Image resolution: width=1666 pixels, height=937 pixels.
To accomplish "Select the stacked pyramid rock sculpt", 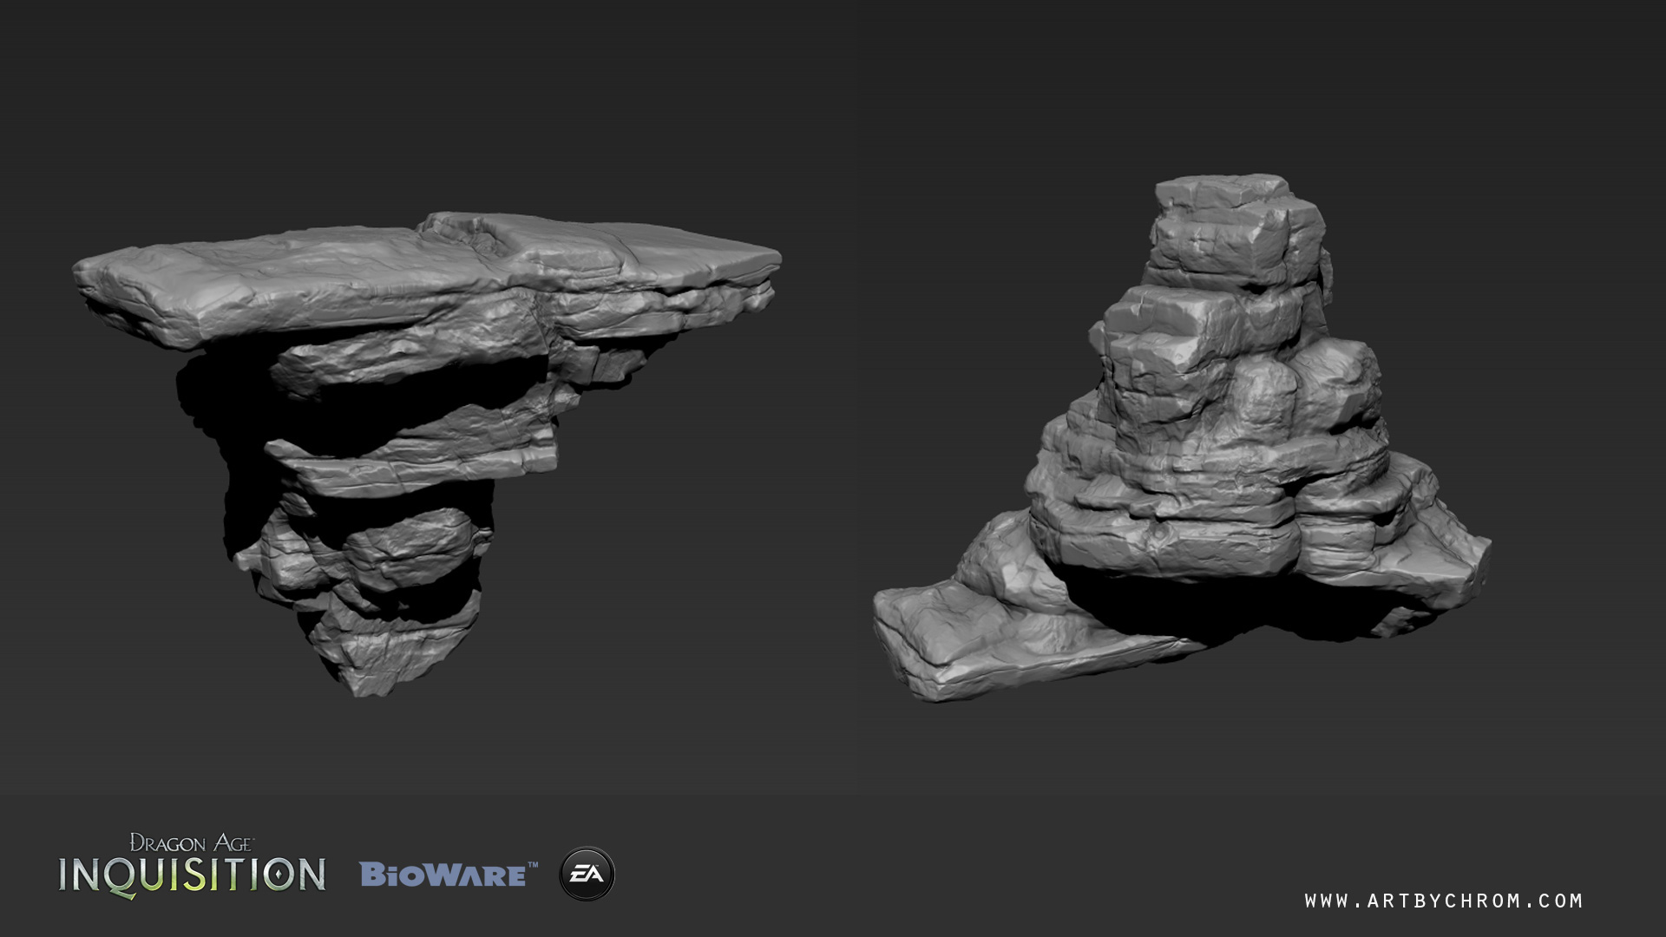I will tap(1182, 438).
